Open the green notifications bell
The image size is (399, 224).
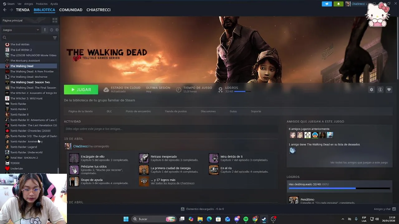click(x=339, y=4)
